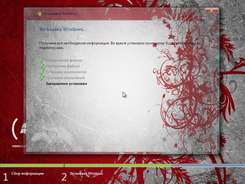Click the checkmark next to Установка компонентов
Screen dimensions: 245x184
(x=42, y=72)
